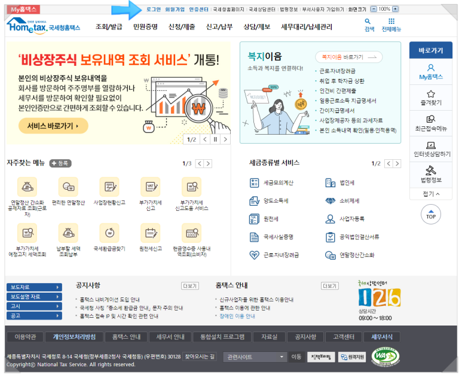Decrease screen size with minus button
462x377 pixels.
point(374,9)
